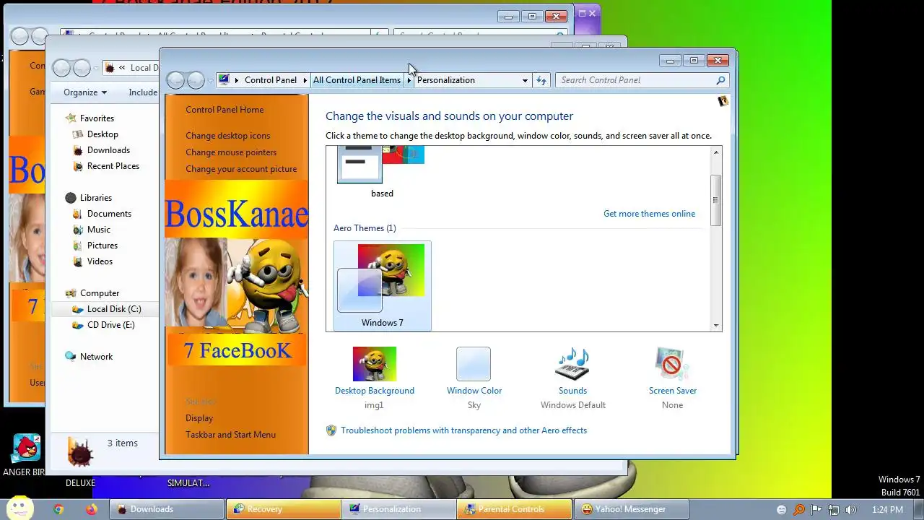The height and width of the screenshot is (520, 924).
Task: Open the Window Color Sky swatch
Action: [x=474, y=364]
